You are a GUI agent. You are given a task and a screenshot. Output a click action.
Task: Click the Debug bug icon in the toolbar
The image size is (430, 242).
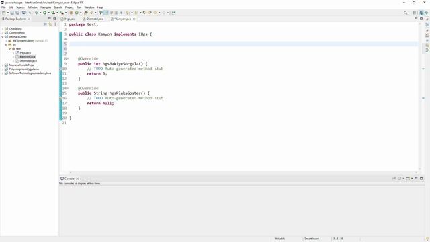coord(36,13)
